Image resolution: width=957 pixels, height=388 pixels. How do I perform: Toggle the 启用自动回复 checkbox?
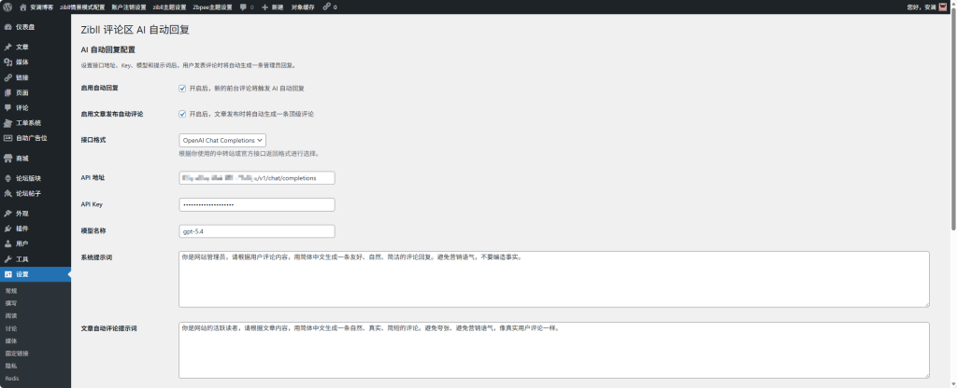coord(182,89)
